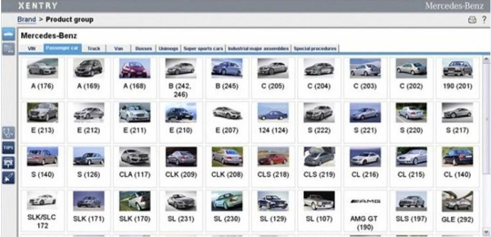Select the Passenger car tab
This screenshot has width=491, height=237.
coord(63,48)
